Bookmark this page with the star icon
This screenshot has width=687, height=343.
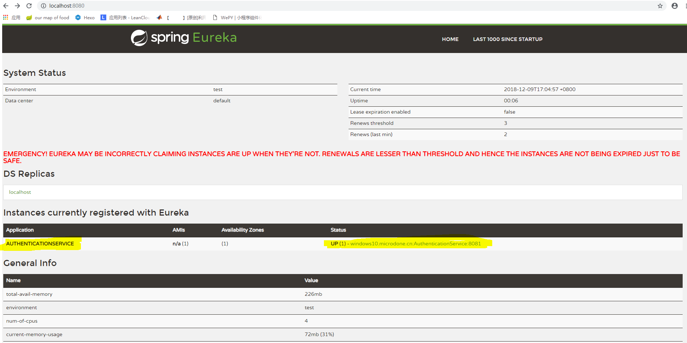pyautogui.click(x=660, y=6)
